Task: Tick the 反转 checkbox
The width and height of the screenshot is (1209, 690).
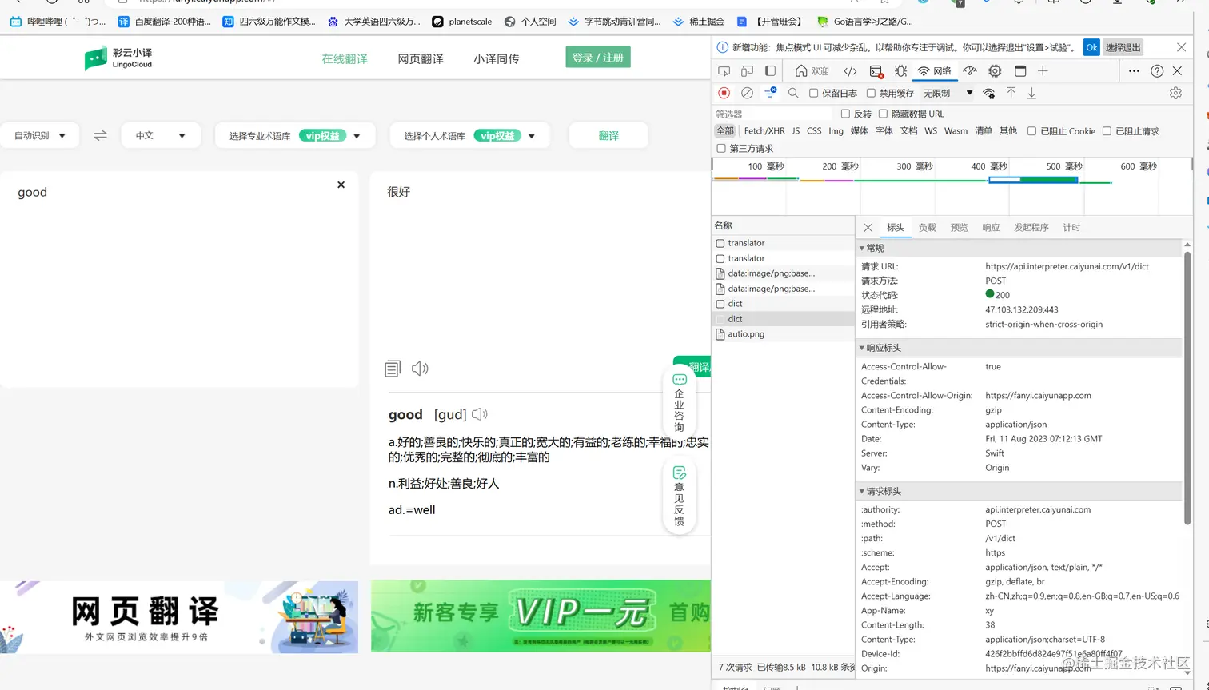Action: (x=845, y=114)
